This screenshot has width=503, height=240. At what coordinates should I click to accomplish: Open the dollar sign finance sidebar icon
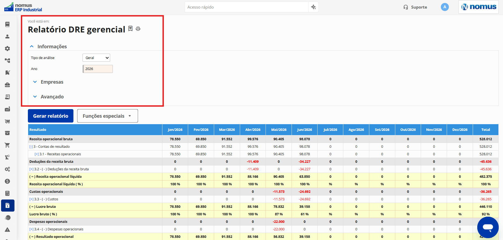8,181
